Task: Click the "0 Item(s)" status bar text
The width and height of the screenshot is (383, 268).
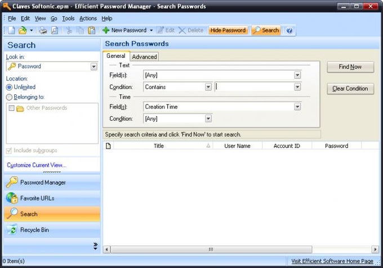Action: pyautogui.click(x=14, y=261)
